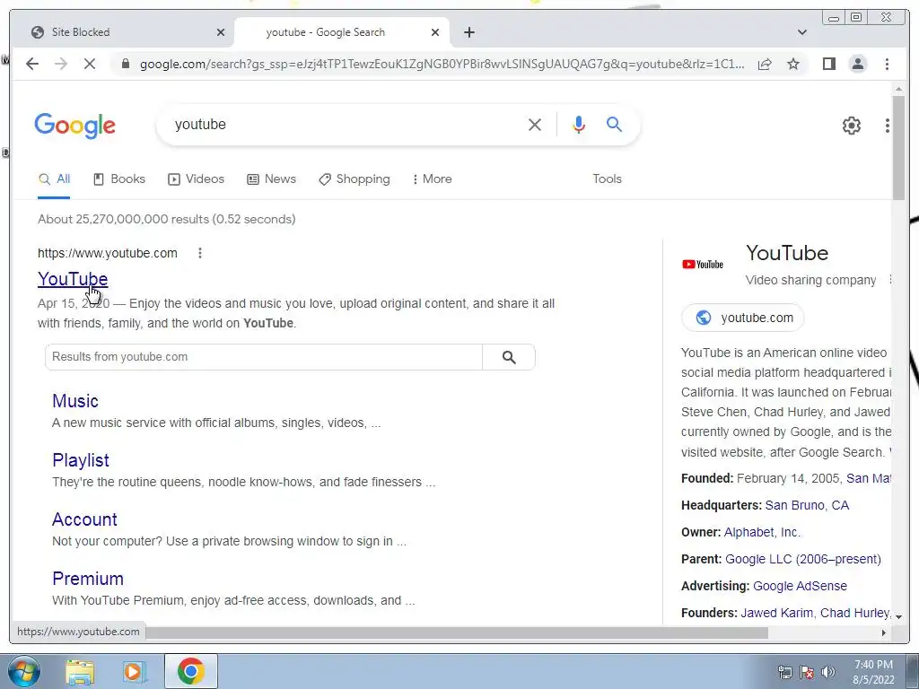Open Google LLC parent link

click(x=803, y=559)
